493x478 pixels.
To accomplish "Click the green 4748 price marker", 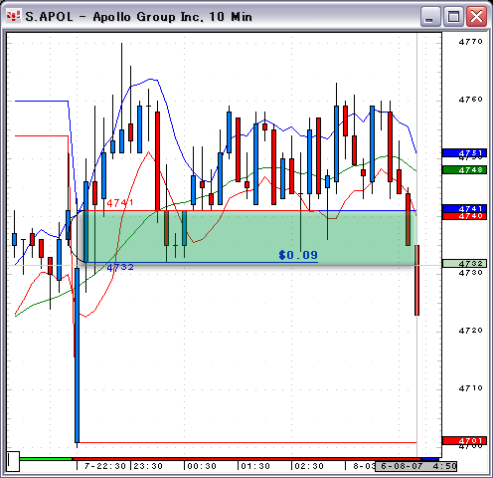I will pos(464,170).
